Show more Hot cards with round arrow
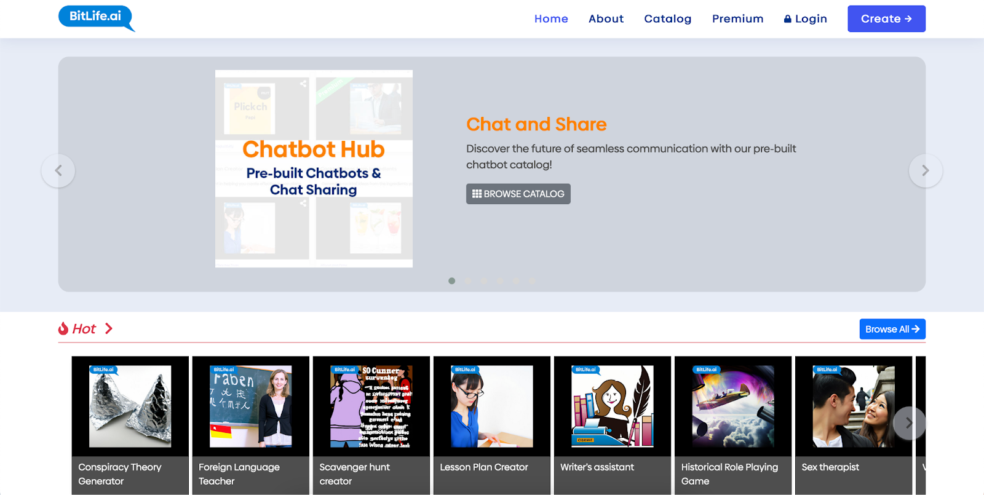The image size is (984, 495). (x=910, y=423)
